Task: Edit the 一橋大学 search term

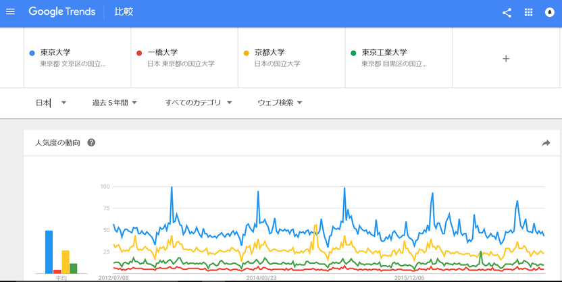Action: click(x=184, y=58)
